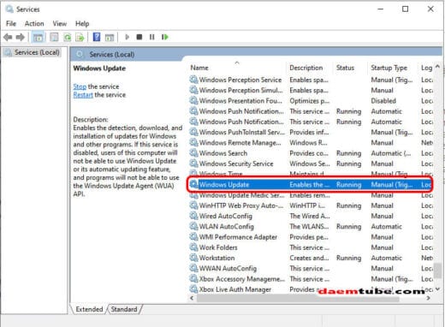445x327 pixels.
Task: Open the Help question mark toolbar icon
Action: [97, 37]
